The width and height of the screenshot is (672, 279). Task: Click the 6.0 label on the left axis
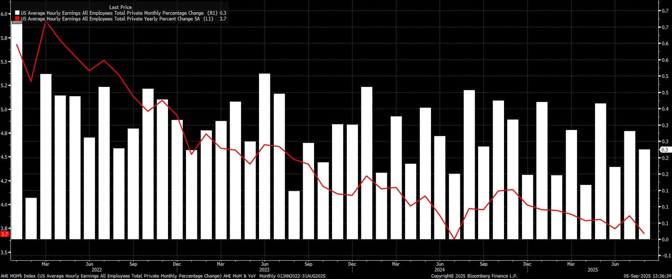point(4,14)
